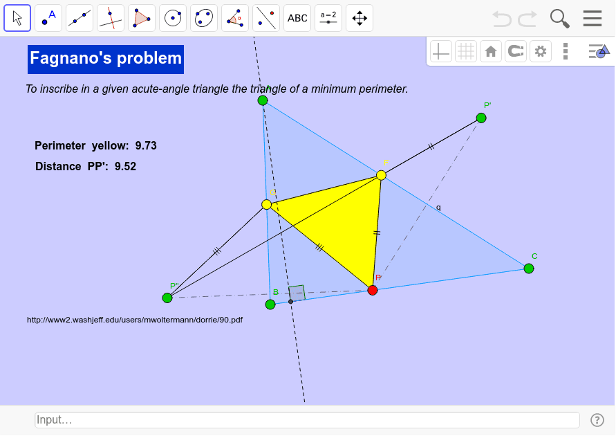Toggle axes visibility in the graphics view
Viewport: 616px width, 436px height.
coord(440,51)
